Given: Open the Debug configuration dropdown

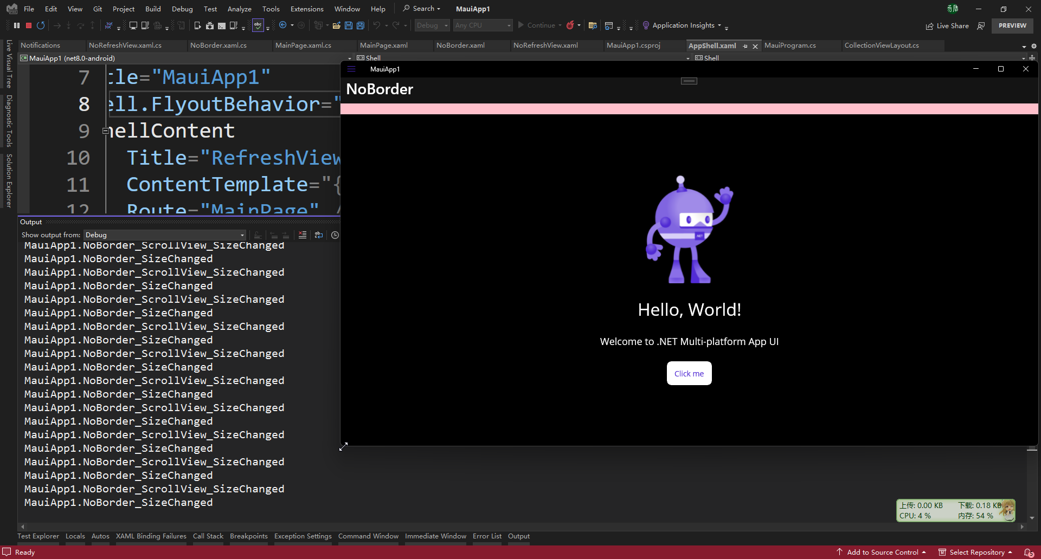Looking at the screenshot, I should tap(432, 25).
